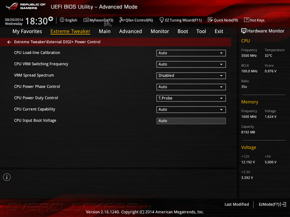
Task: Click the Republic of Gamers logo
Action: pos(25,6)
